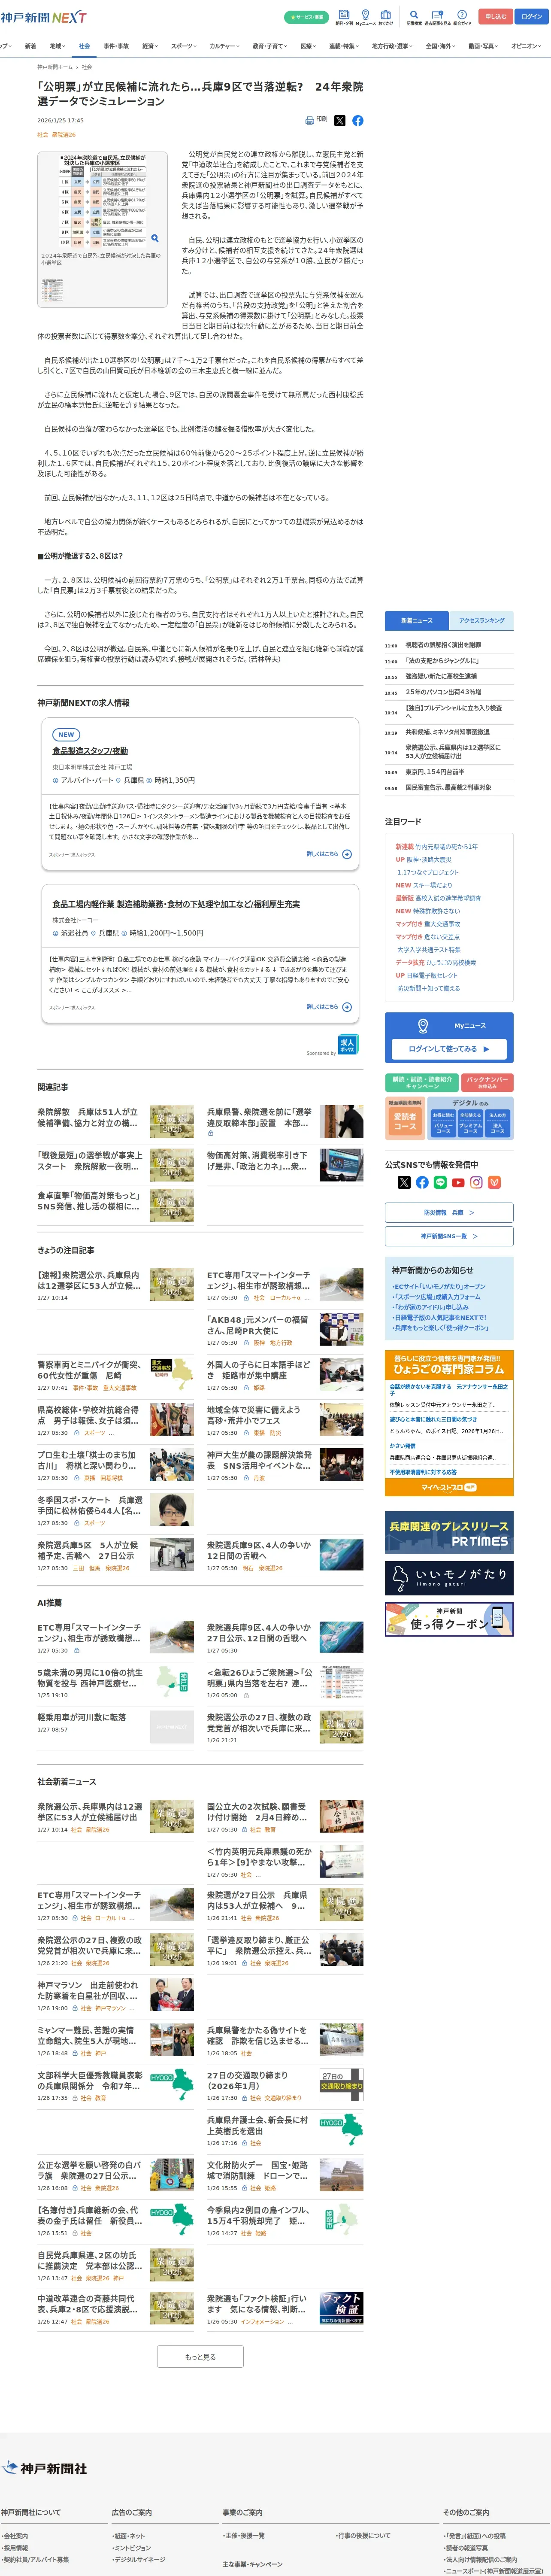
Task: Open the 神戸新聞SNS一覧 button
Action: point(449,1236)
